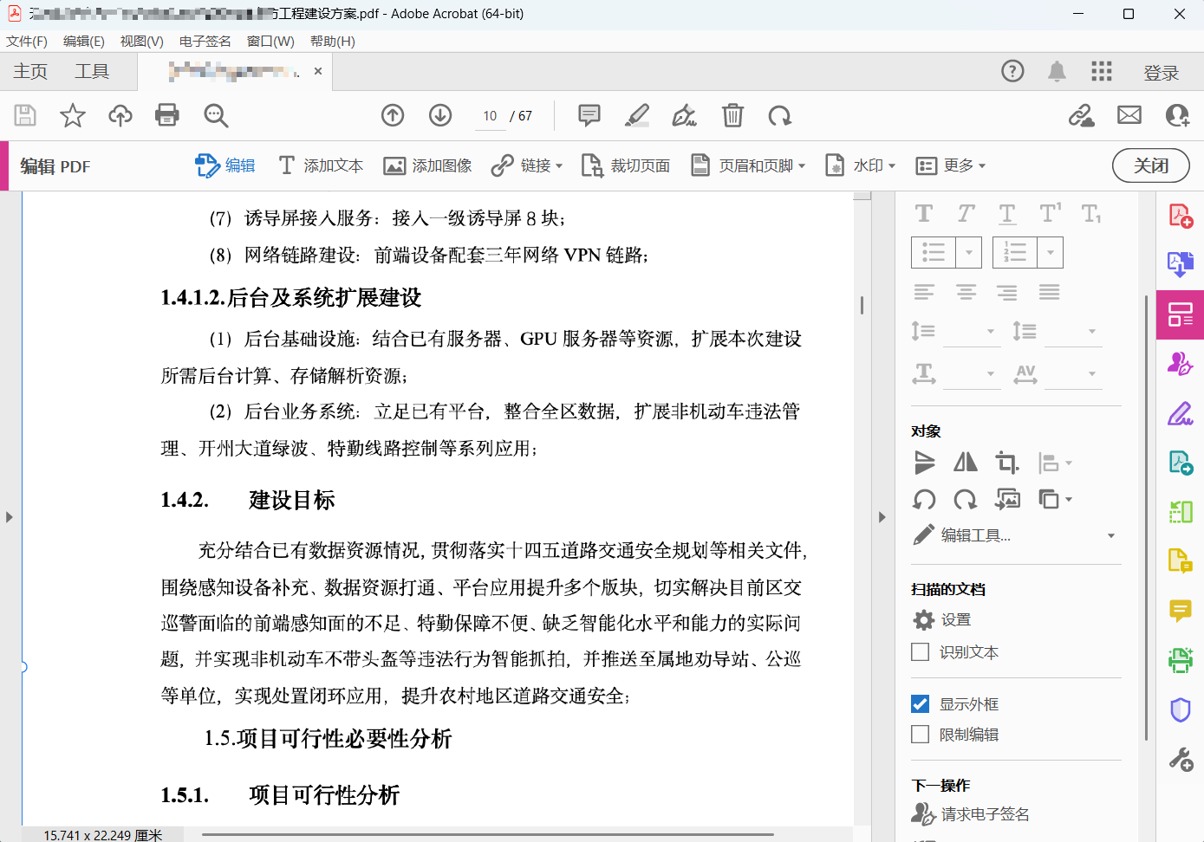Apply bold formatting in the format panel
This screenshot has height=842, width=1204.
(923, 212)
